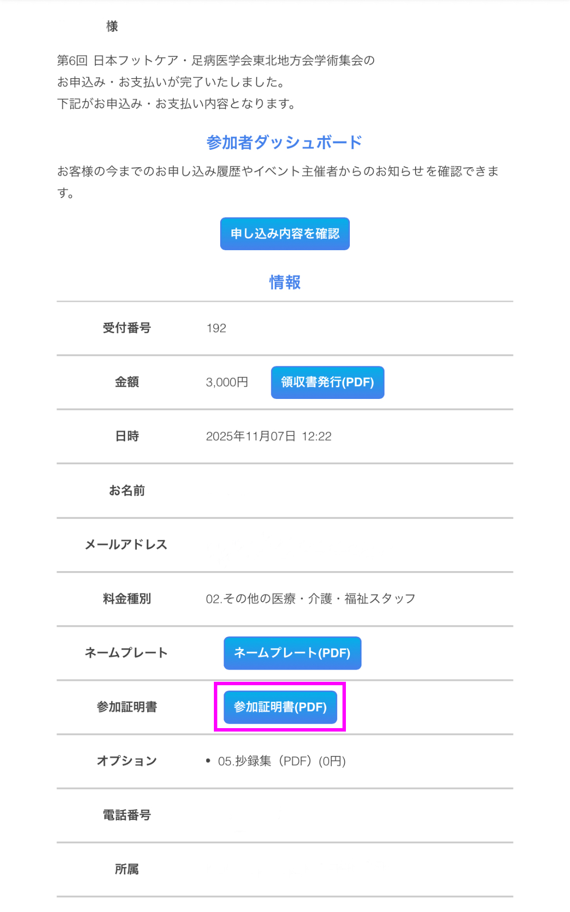Download the receipt via 領収書発行(PDF)
Screen dimensions: 570x912
(x=327, y=382)
